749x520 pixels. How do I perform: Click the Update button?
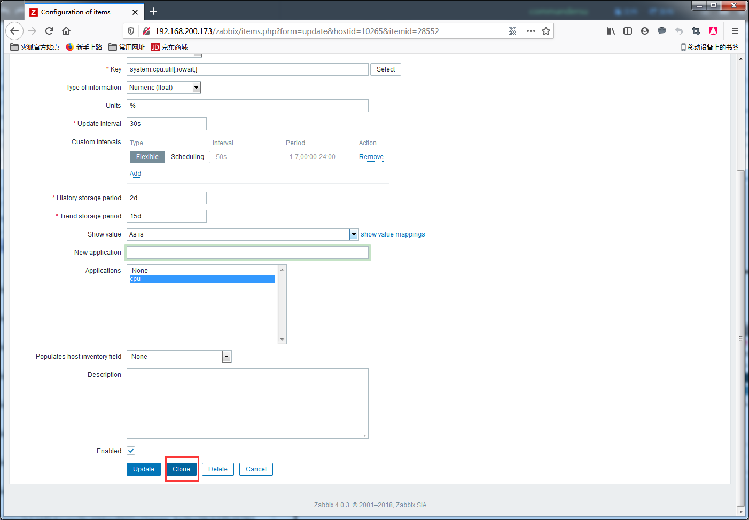(144, 469)
